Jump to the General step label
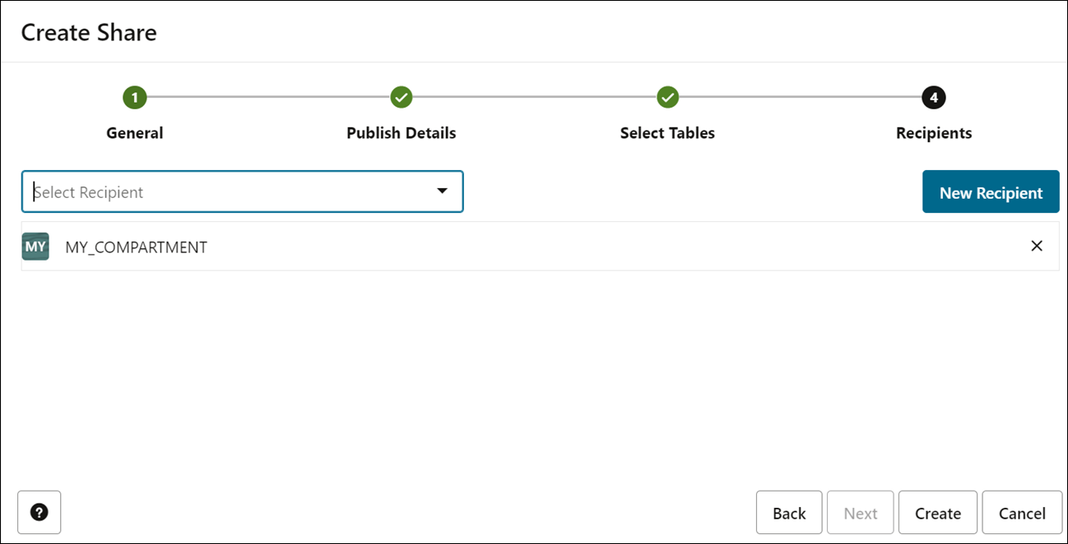This screenshot has width=1068, height=544. click(135, 133)
